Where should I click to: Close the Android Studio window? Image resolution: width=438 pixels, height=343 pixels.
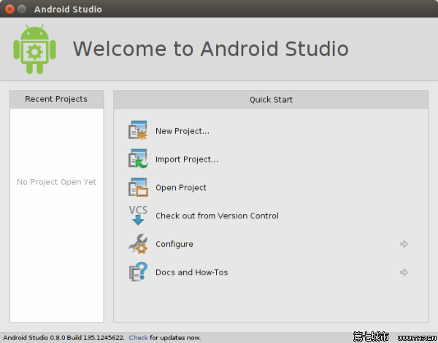9,9
